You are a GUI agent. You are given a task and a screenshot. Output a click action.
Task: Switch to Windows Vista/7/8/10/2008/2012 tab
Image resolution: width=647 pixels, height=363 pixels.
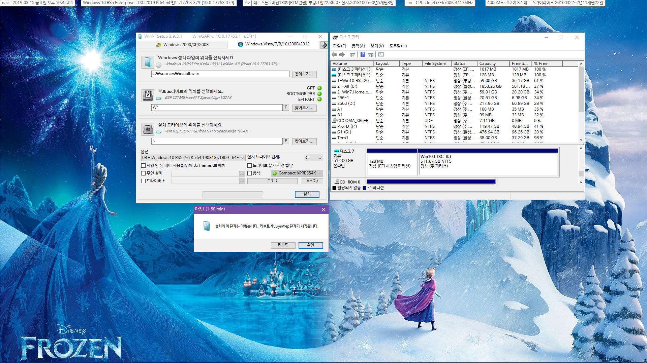pos(274,44)
